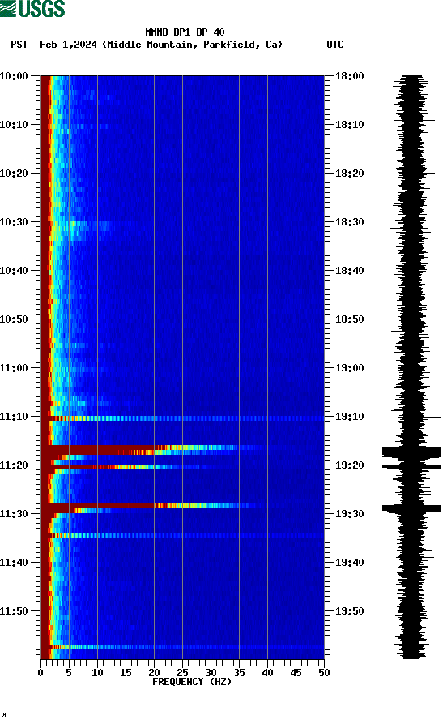Click the 19:30 UTC time label
Image resolution: width=447 pixels, height=724 pixels.
(x=350, y=514)
